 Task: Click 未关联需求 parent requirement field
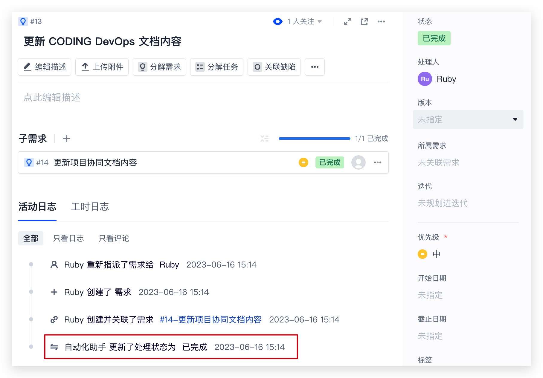pyautogui.click(x=438, y=162)
